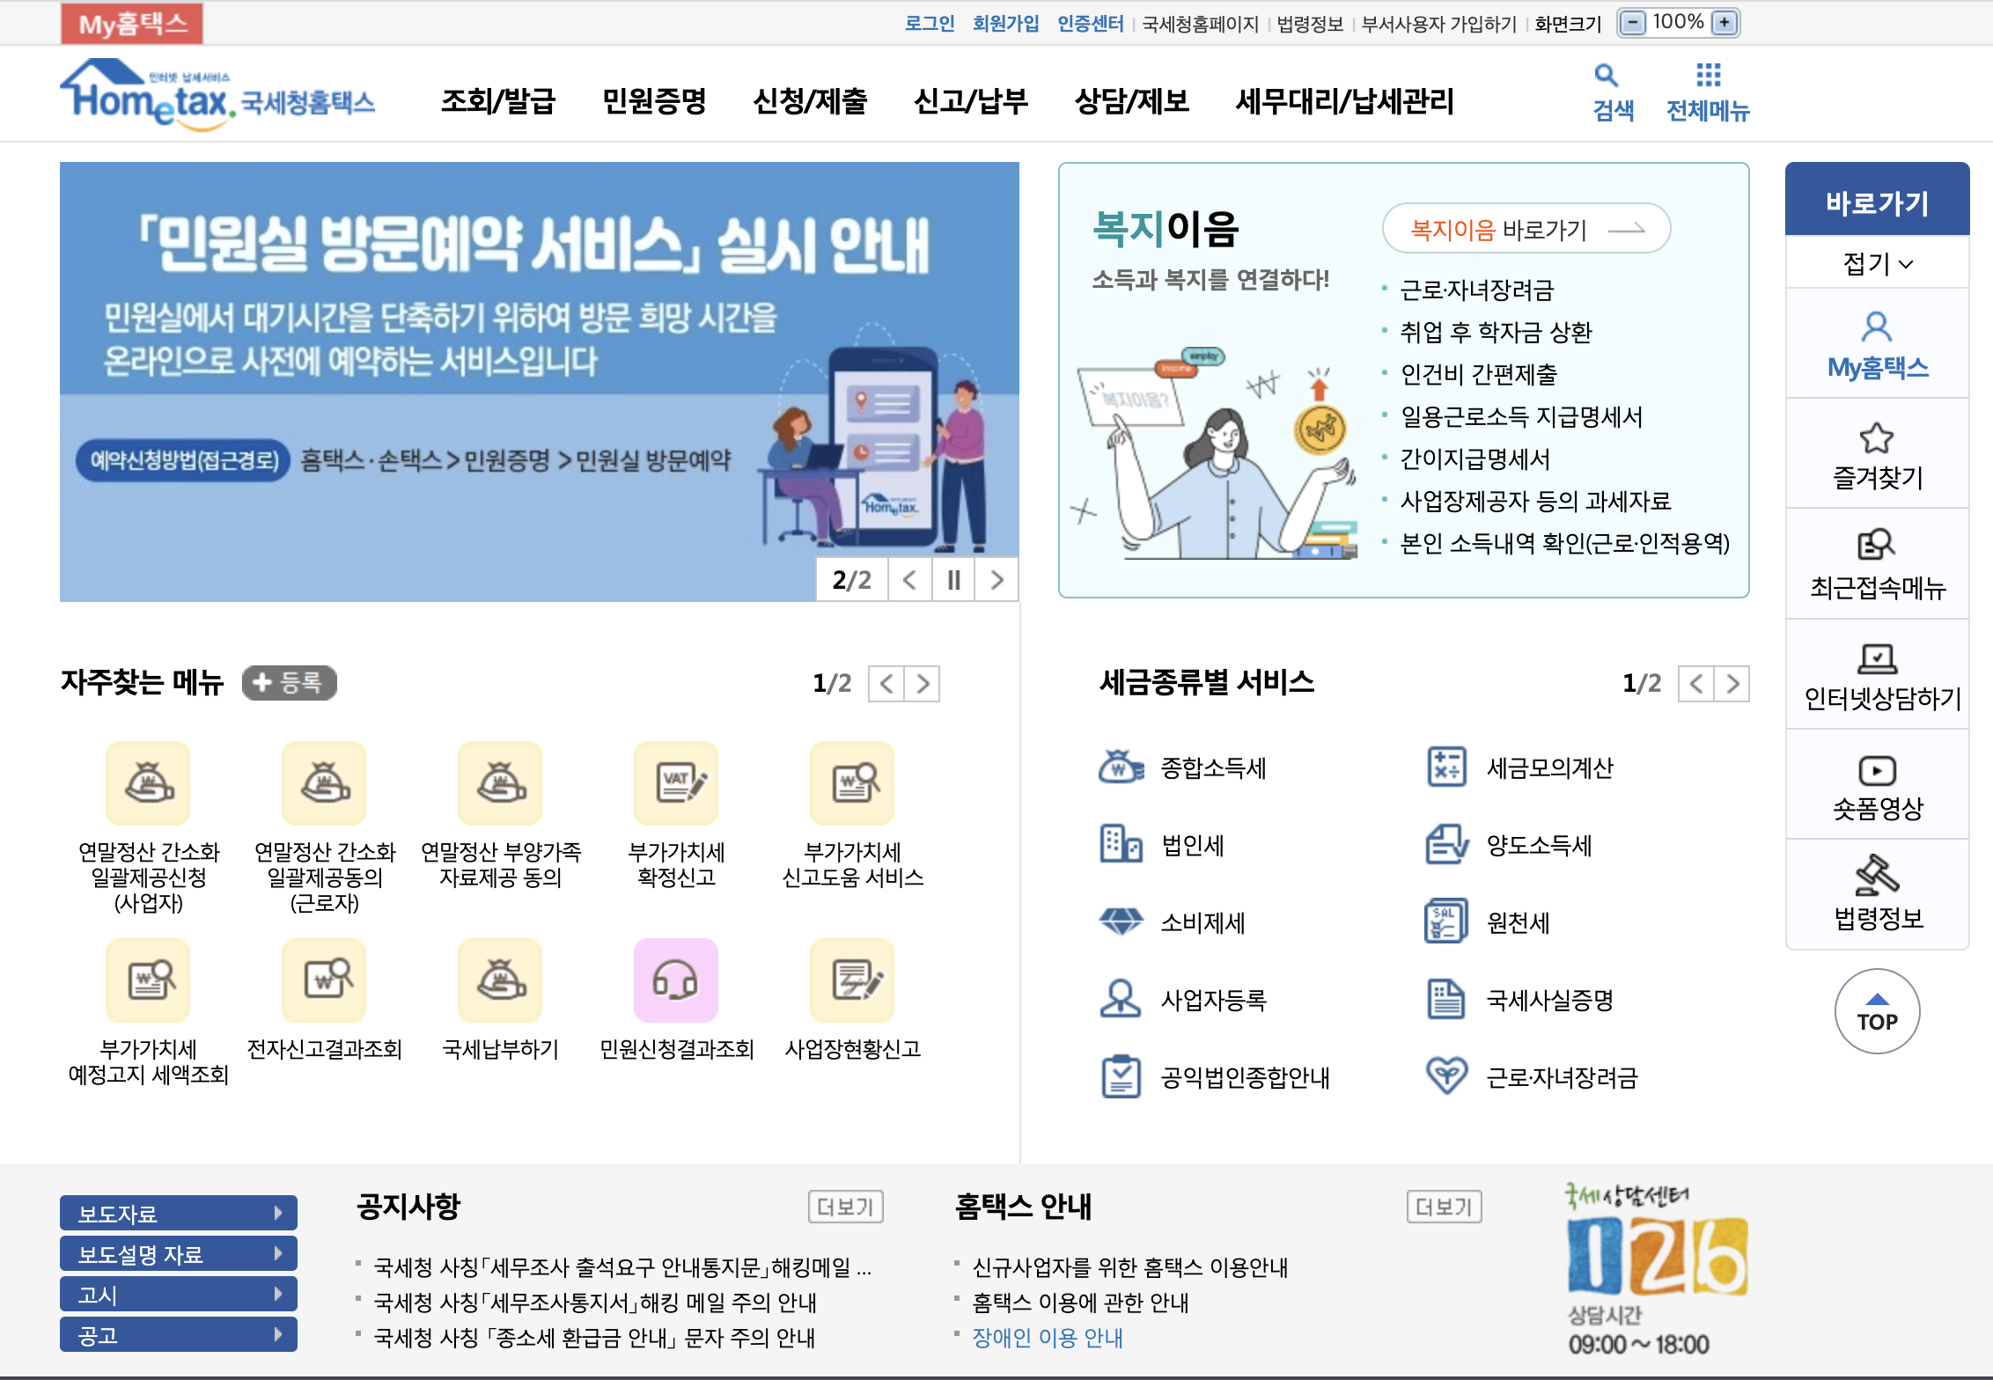Click the 법령정보 gavel icon

click(x=1877, y=876)
